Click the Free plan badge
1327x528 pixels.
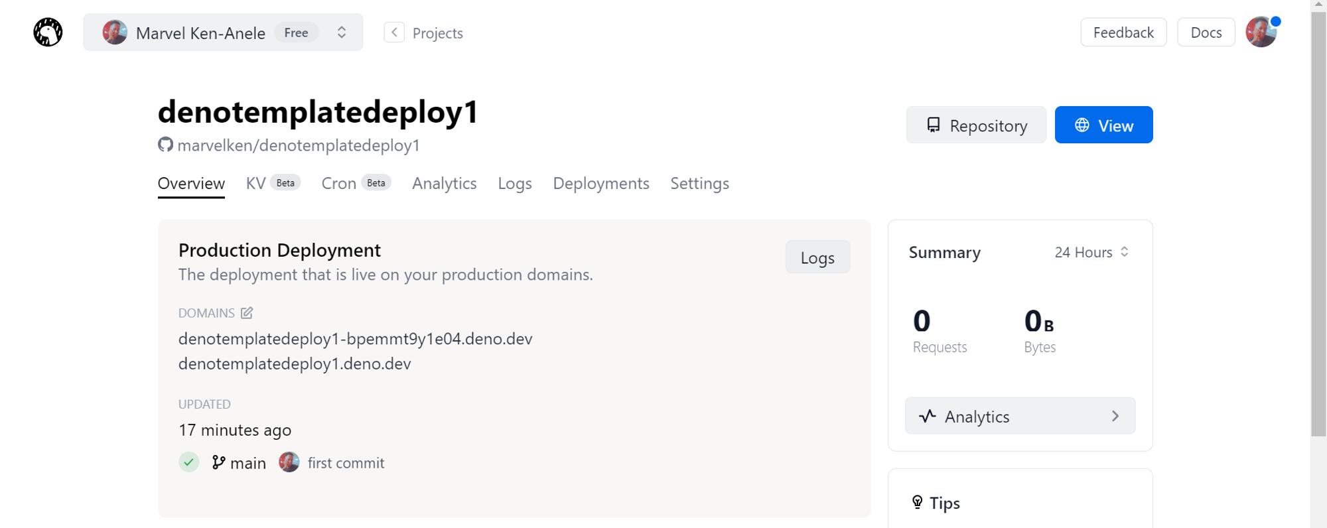pyautogui.click(x=296, y=33)
